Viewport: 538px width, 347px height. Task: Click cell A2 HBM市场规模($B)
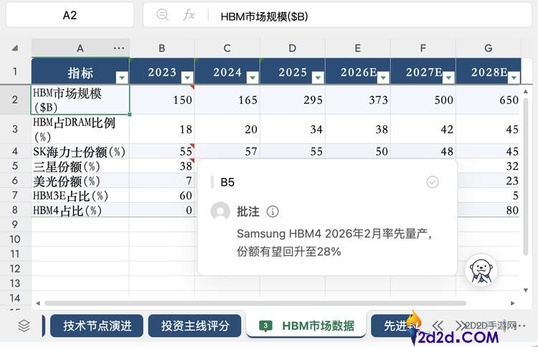point(80,100)
